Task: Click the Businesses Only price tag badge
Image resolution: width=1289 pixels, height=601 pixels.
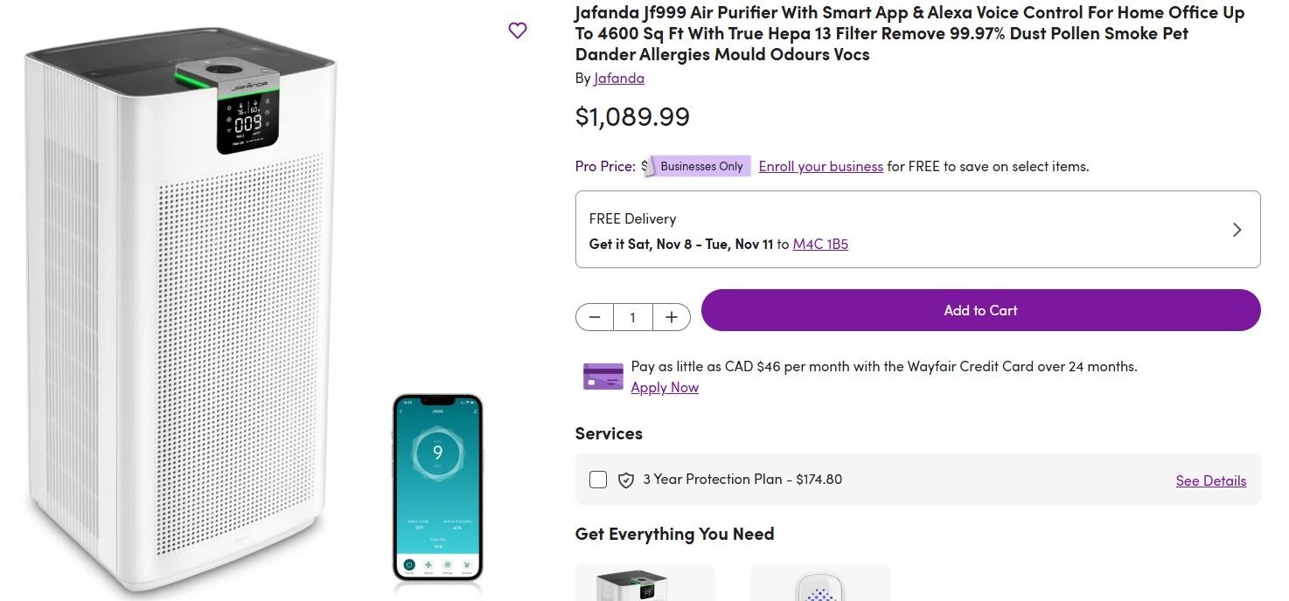Action: tap(698, 166)
